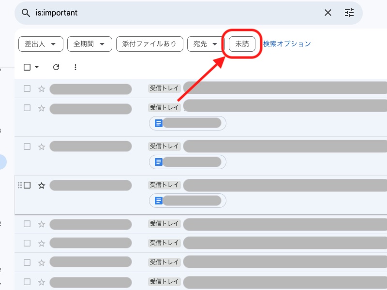The width and height of the screenshot is (387, 290).
Task: Click the search magnifying glass icon
Action: [26, 13]
